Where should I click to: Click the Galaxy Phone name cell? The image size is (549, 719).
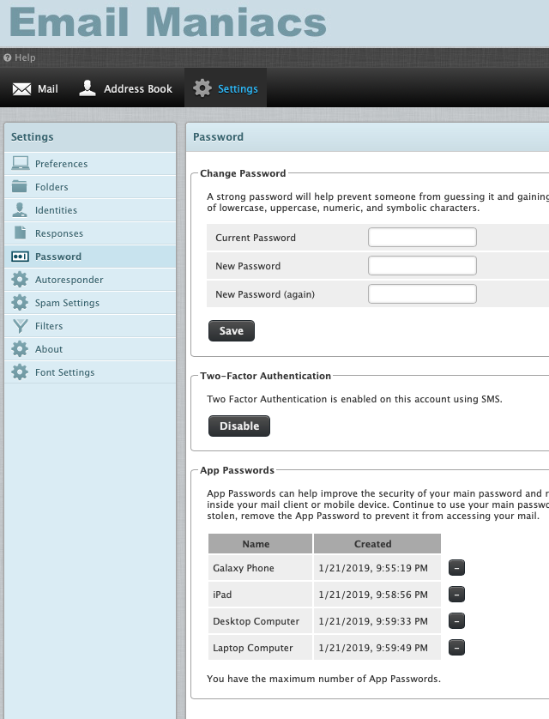[260, 568]
